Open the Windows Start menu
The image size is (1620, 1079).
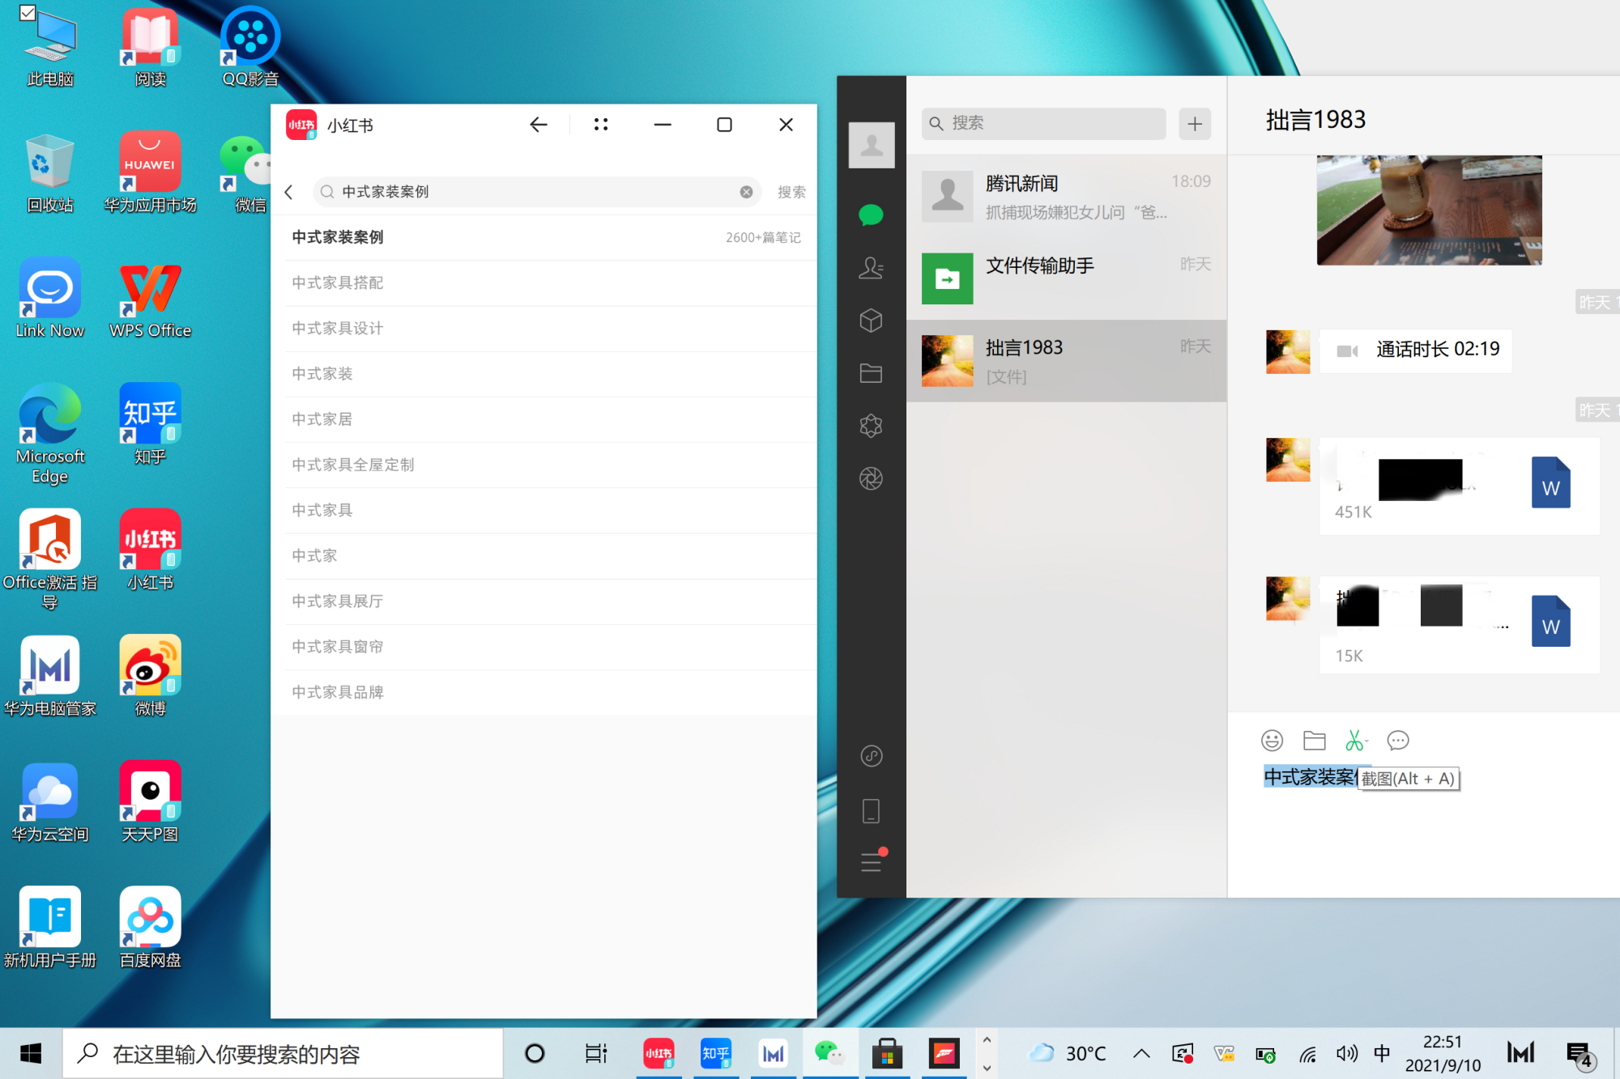tap(31, 1053)
